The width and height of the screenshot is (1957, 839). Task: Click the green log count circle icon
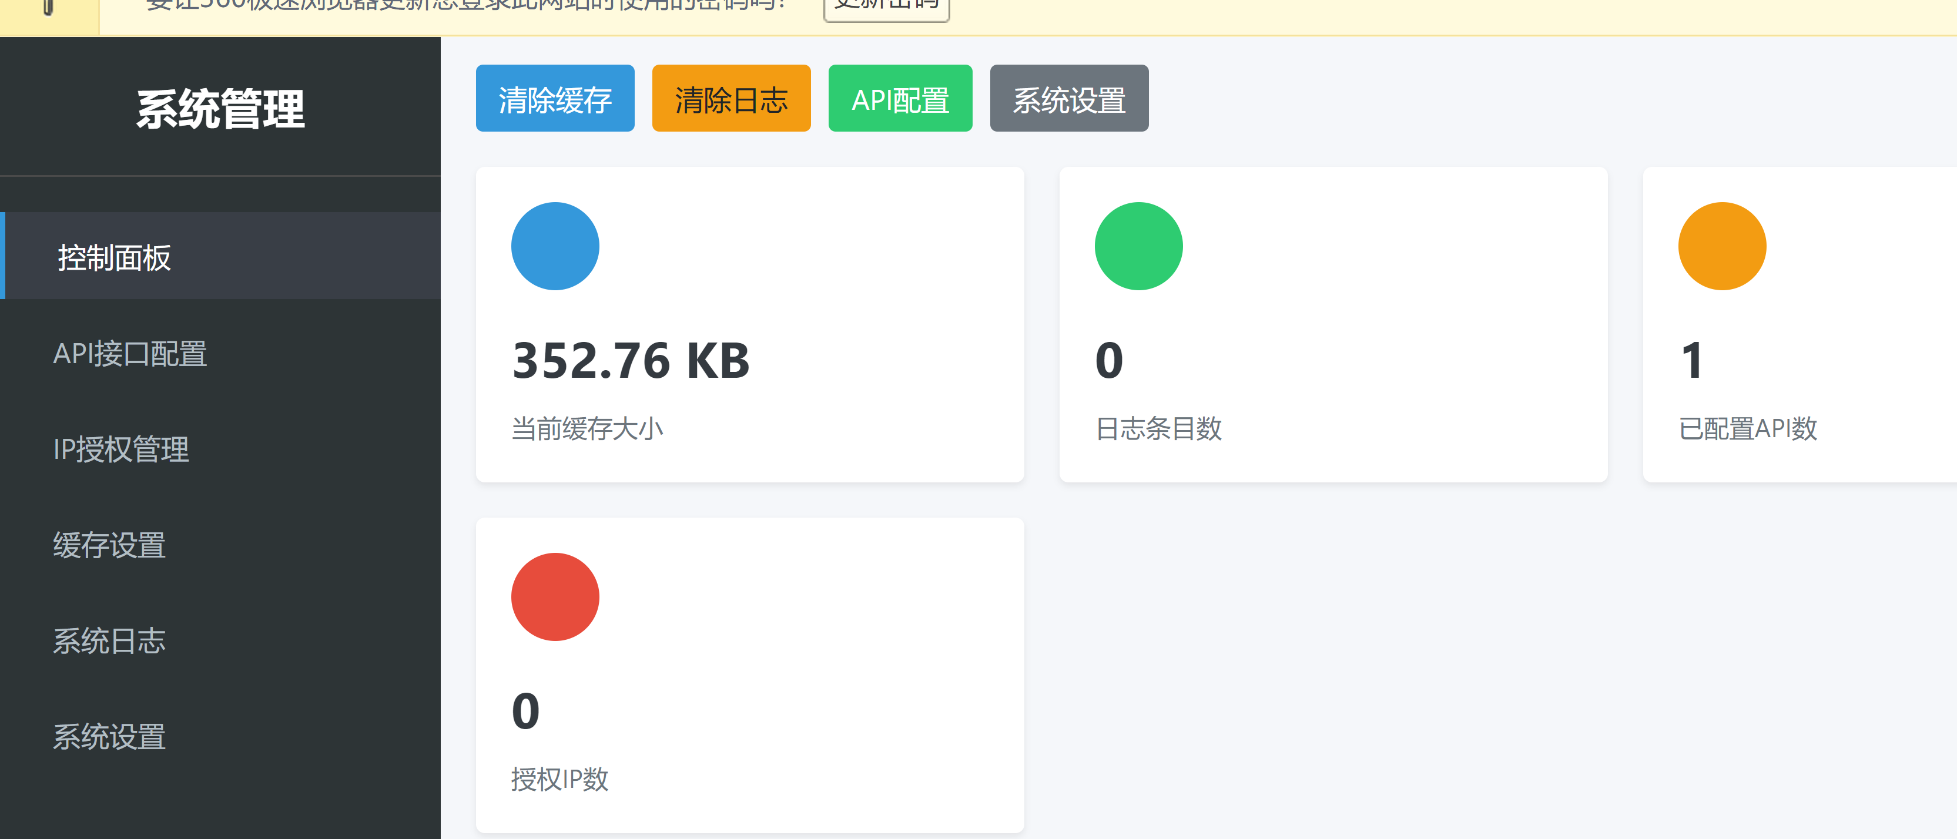[1138, 245]
